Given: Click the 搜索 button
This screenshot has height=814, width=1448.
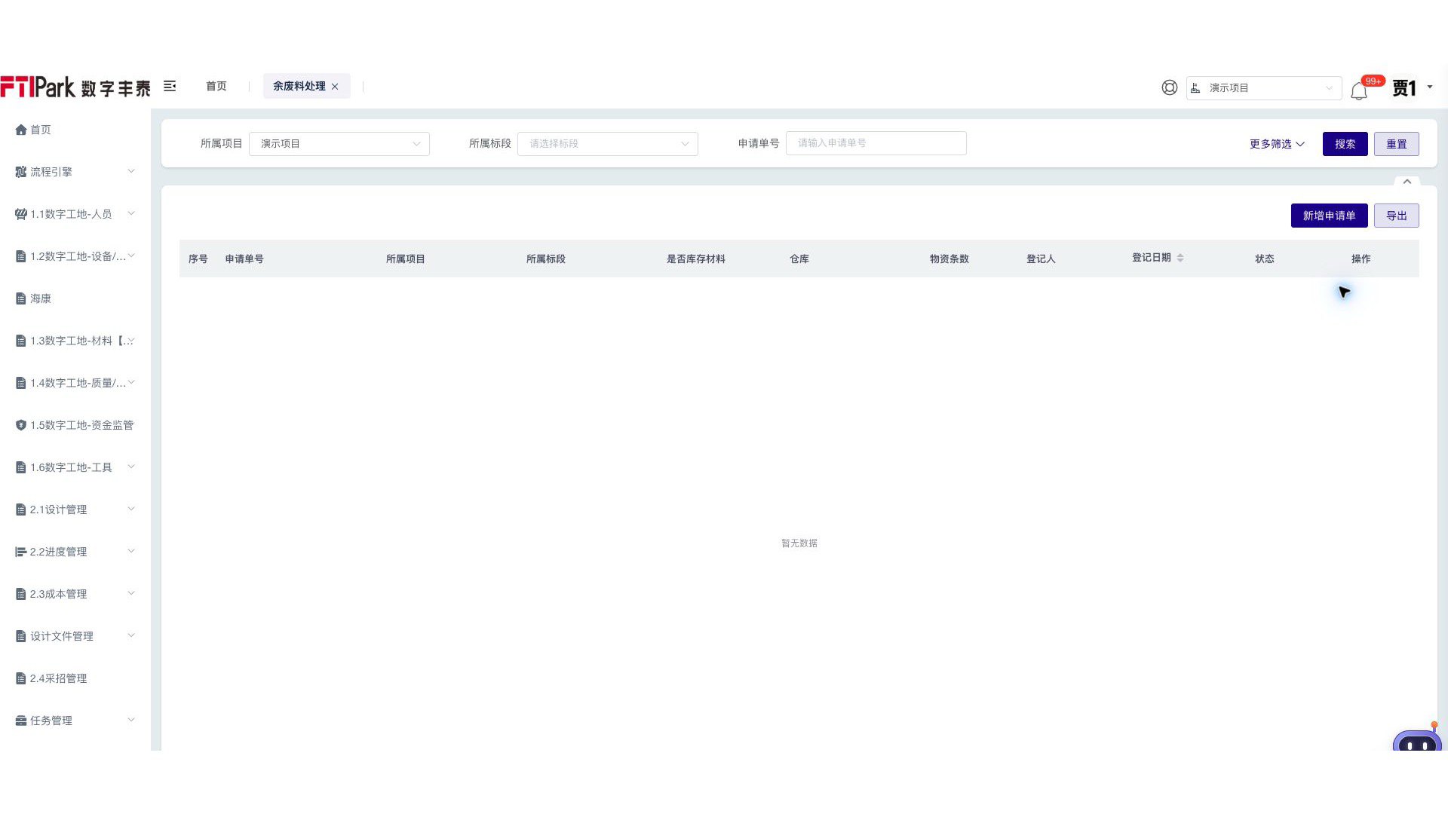Looking at the screenshot, I should tap(1345, 144).
